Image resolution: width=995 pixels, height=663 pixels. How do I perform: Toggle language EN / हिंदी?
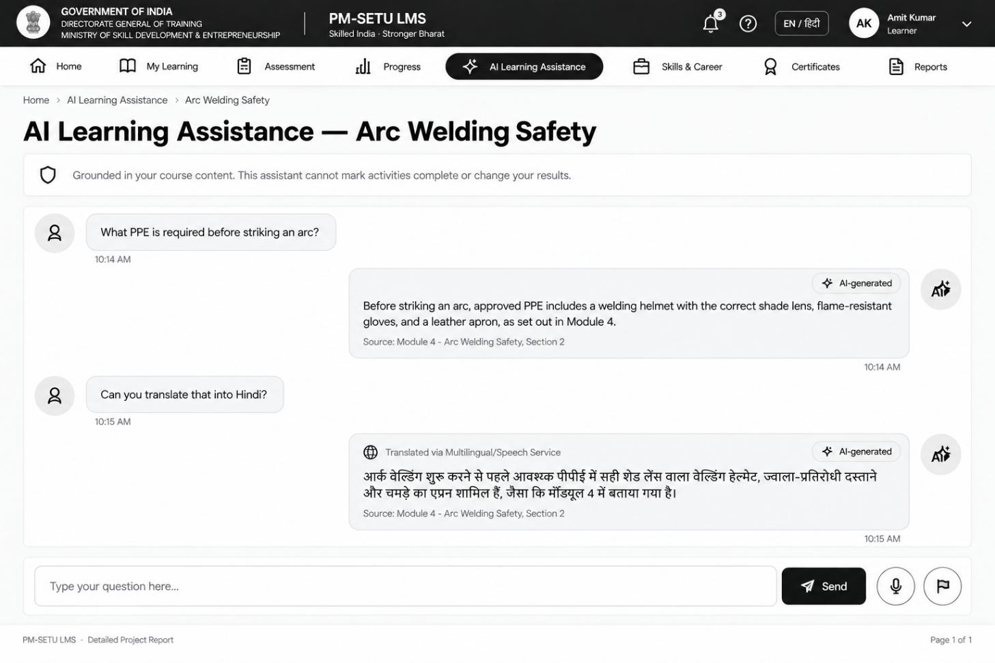[x=802, y=23]
